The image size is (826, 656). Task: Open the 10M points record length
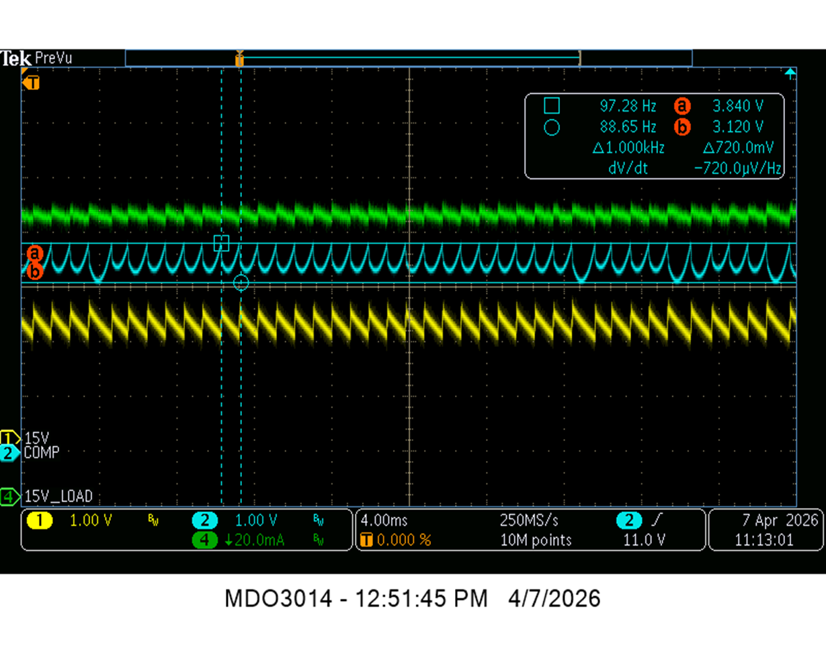click(536, 540)
